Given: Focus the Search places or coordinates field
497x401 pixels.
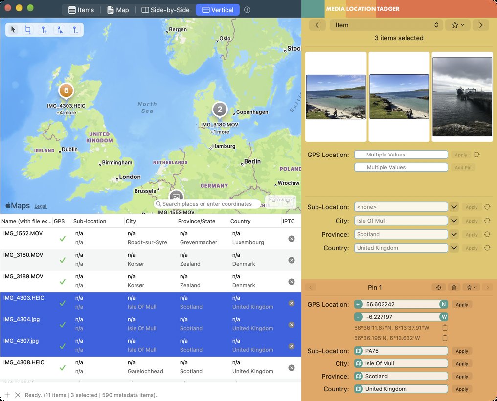Looking at the screenshot, I should point(207,204).
